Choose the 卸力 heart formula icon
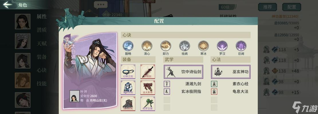 point(166,46)
